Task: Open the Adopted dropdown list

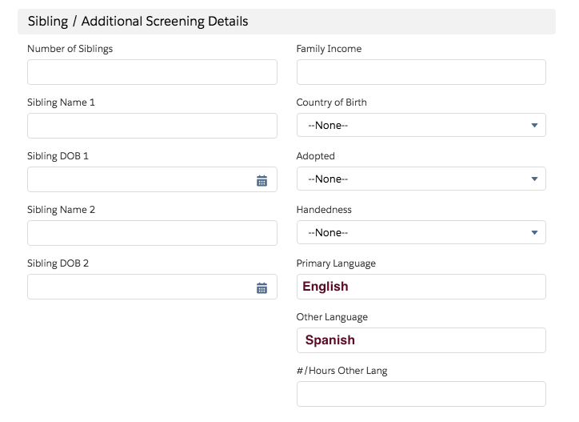Action: (421, 179)
